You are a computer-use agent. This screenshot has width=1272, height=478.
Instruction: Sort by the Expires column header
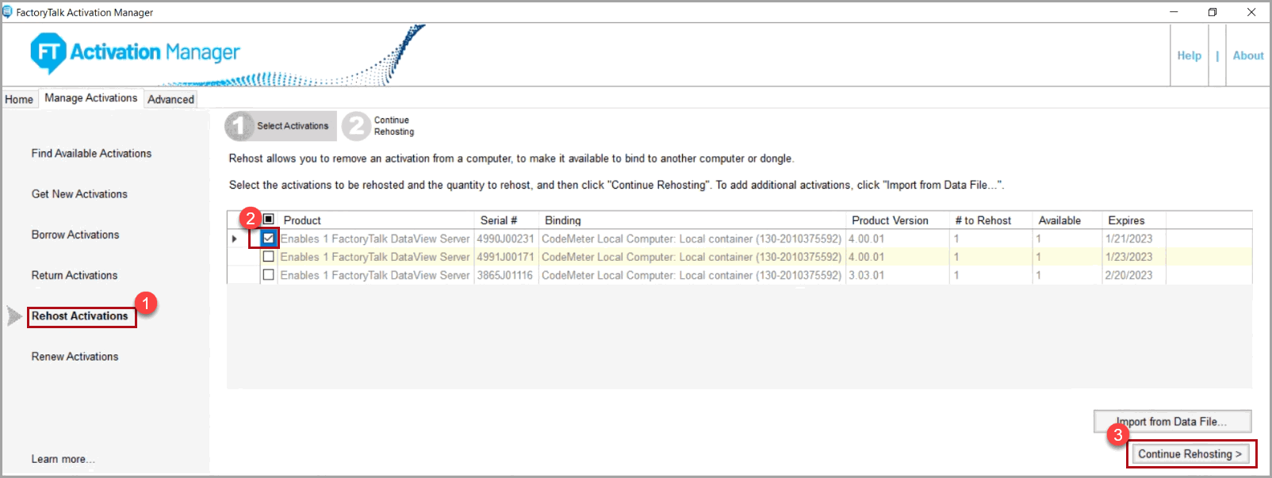point(1134,220)
